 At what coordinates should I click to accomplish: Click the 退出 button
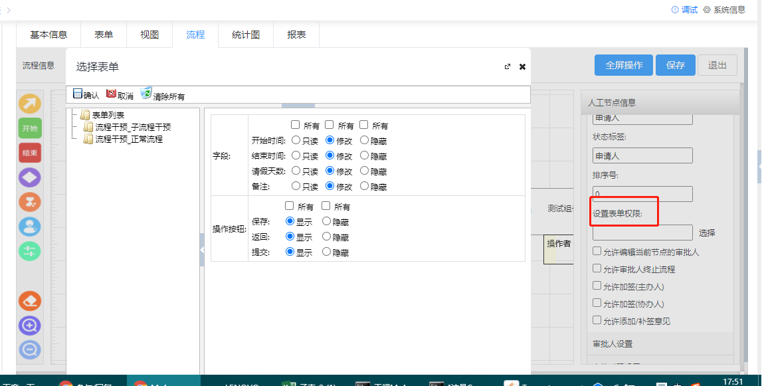717,65
